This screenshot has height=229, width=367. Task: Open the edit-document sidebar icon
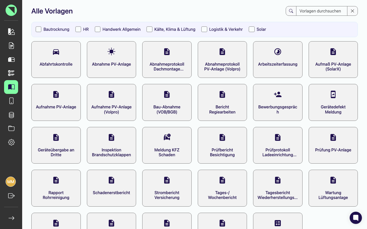pyautogui.click(x=11, y=32)
